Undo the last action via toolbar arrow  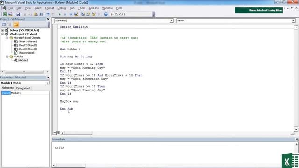(x=48, y=14)
